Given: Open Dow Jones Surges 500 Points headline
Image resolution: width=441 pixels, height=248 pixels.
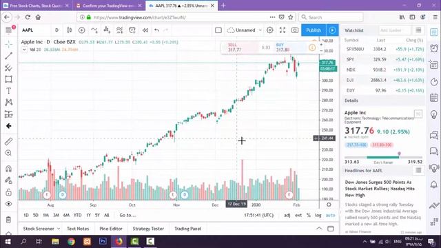Looking at the screenshot, I should click(380, 188).
